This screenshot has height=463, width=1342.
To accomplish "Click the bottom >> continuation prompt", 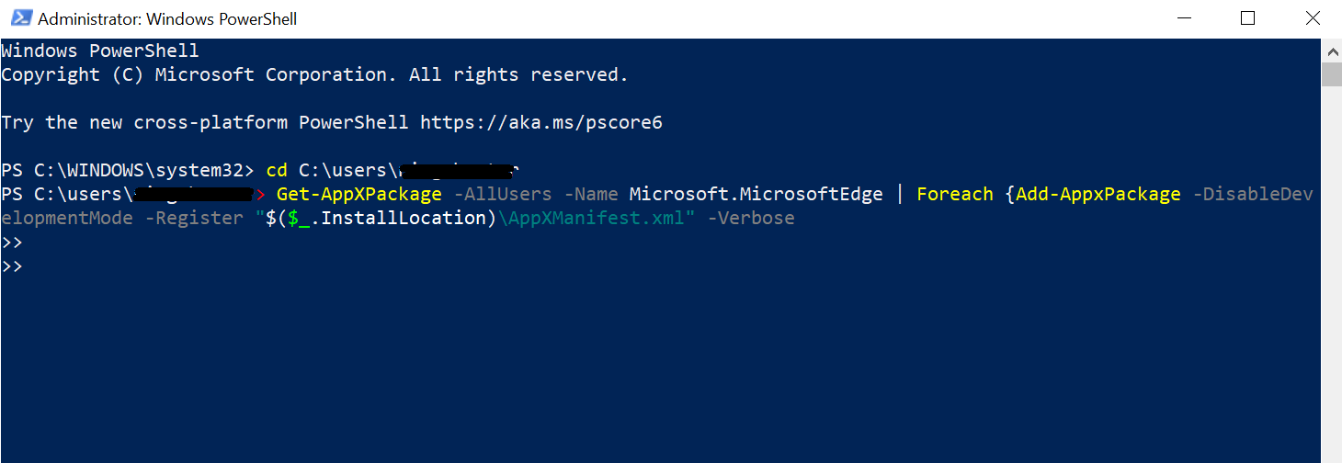I will (12, 266).
